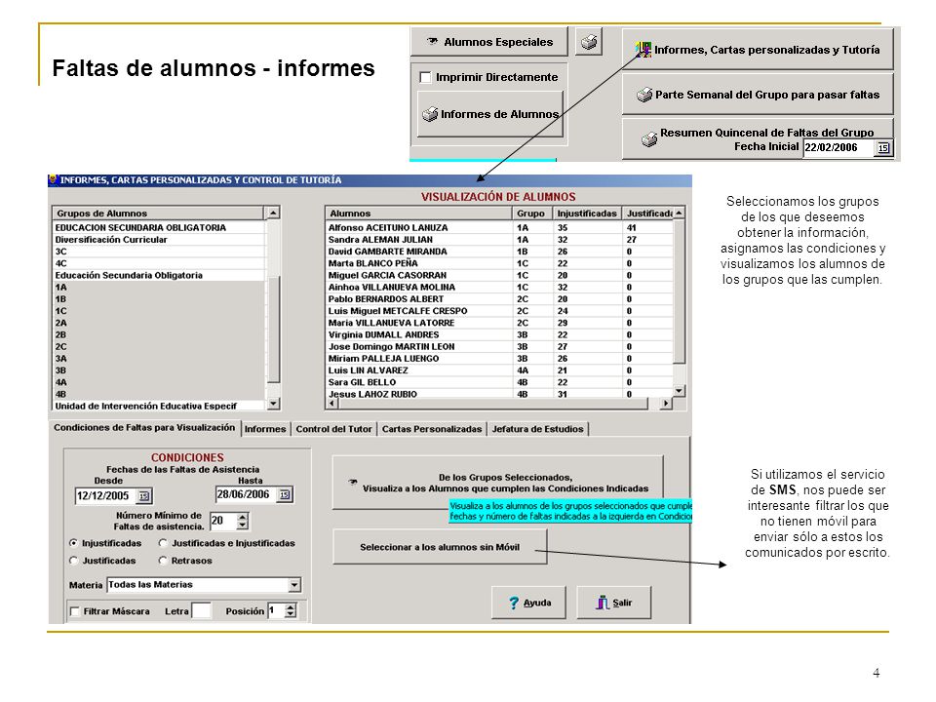
Task: Click student table scroll up arrow
Action: tap(680, 213)
